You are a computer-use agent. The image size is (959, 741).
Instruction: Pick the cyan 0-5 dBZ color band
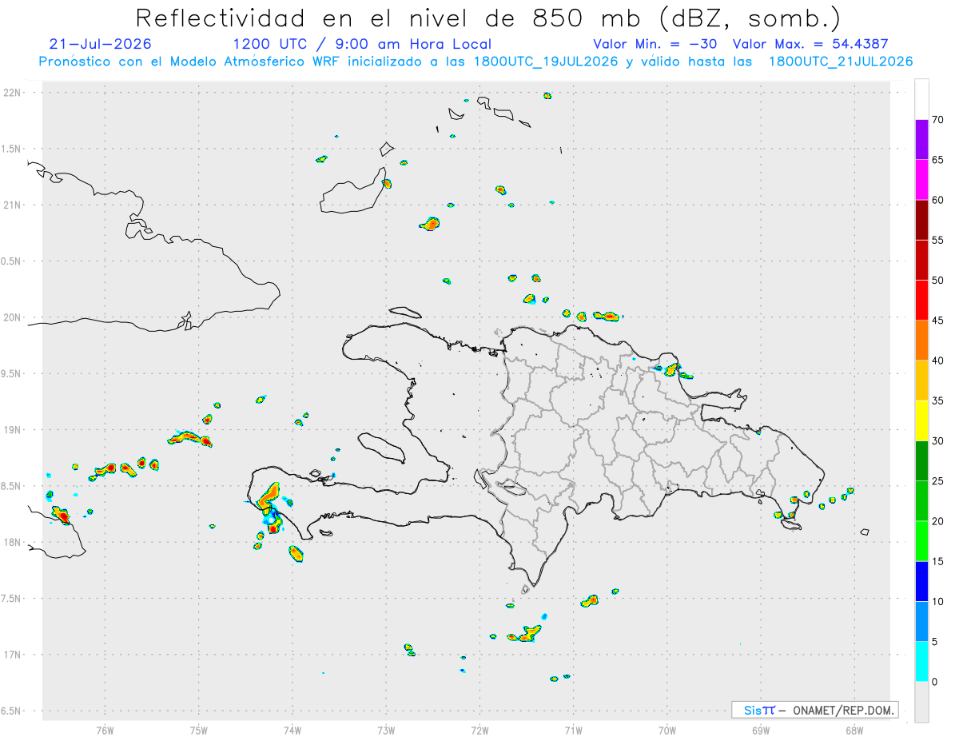tap(921, 662)
